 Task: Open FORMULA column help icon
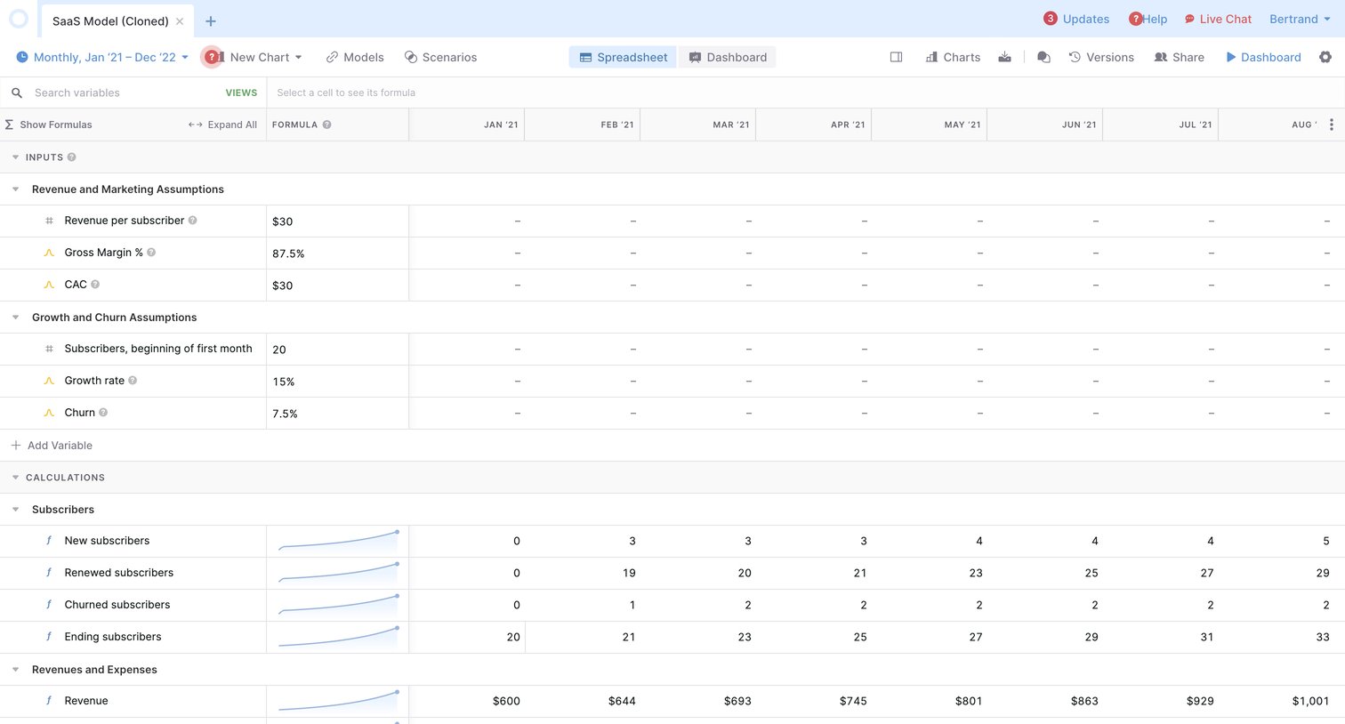tap(326, 125)
